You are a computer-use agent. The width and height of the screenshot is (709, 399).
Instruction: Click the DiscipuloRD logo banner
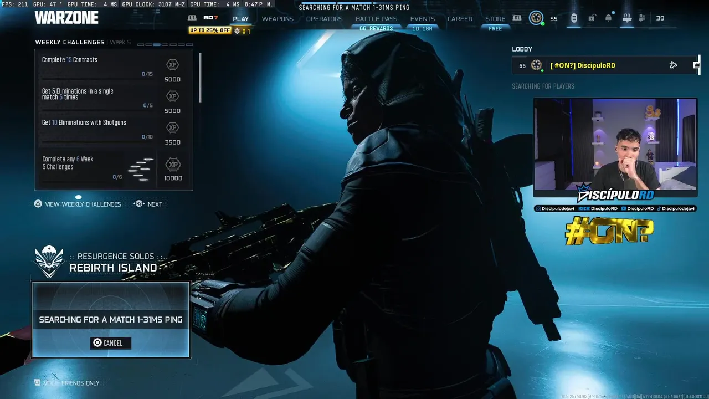point(615,194)
